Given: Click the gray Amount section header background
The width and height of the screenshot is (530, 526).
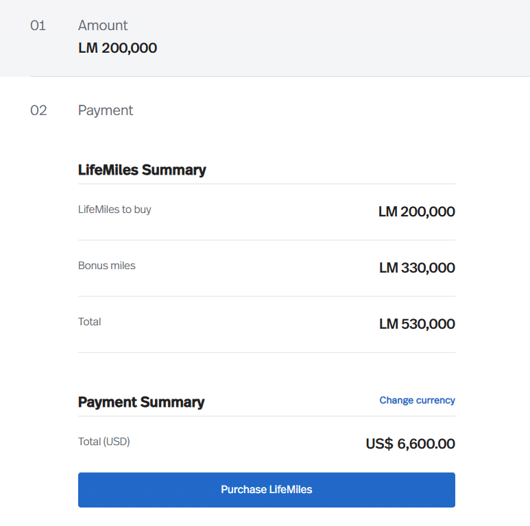Looking at the screenshot, I should [343, 38].
